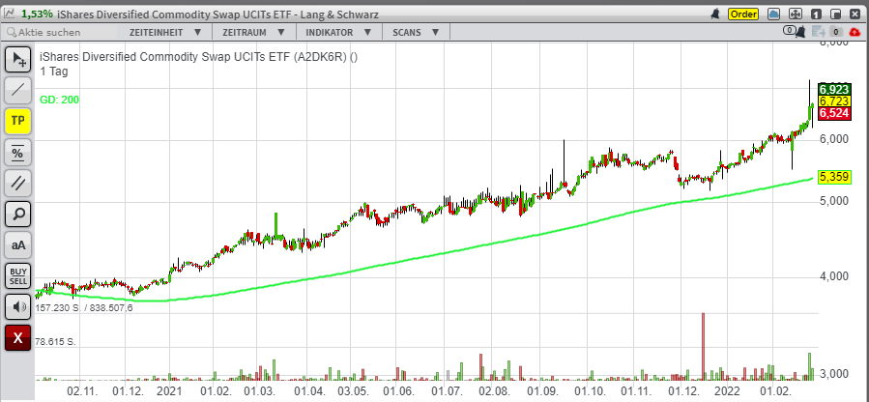The image size is (869, 402).
Task: Select the percent measurement tool
Action: 17,152
